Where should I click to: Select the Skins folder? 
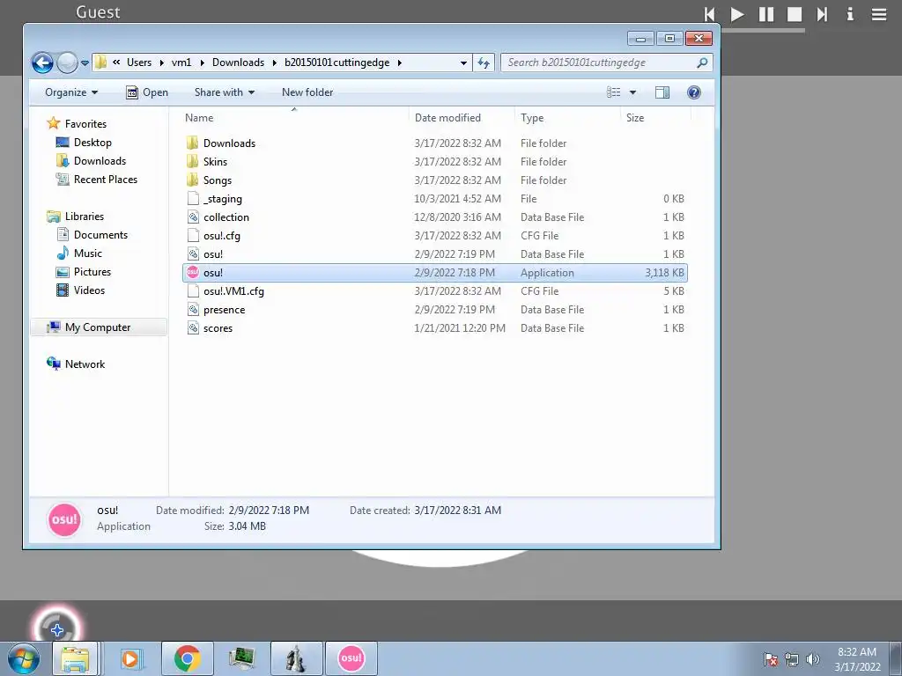[435, 162]
